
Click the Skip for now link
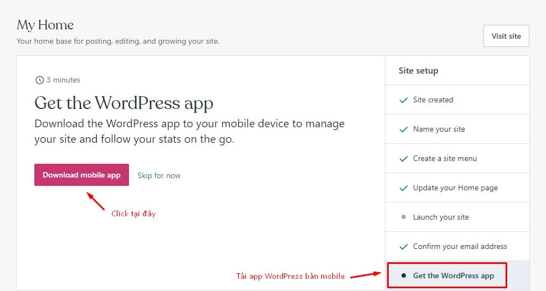159,175
